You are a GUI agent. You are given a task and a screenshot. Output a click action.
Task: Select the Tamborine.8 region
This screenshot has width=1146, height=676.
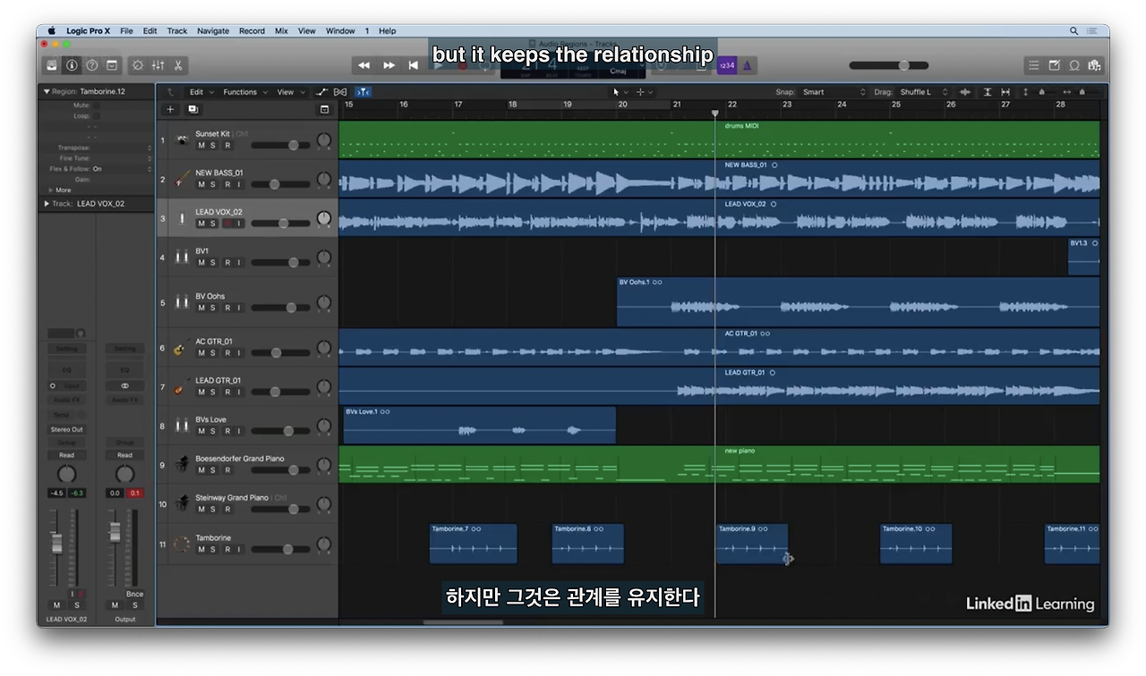click(x=587, y=544)
